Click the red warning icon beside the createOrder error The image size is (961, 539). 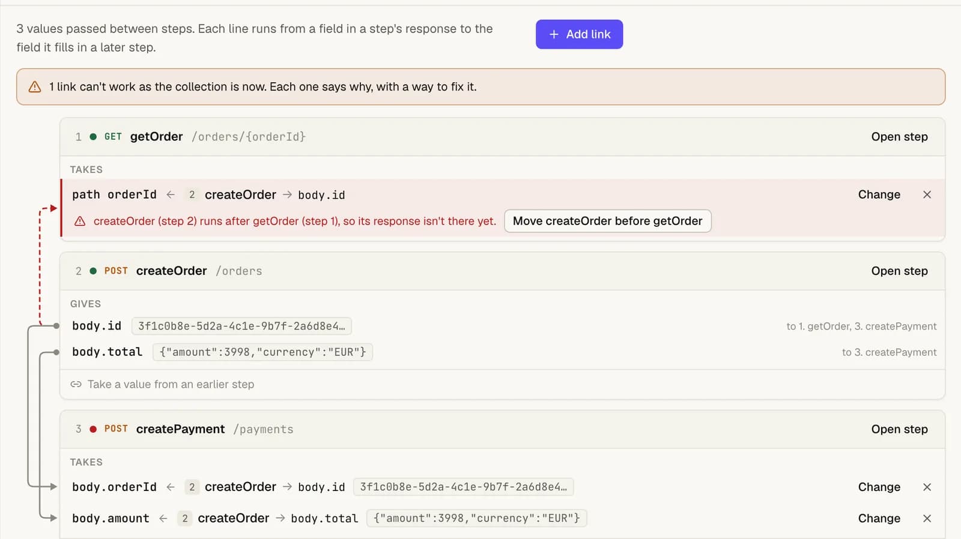pos(80,221)
